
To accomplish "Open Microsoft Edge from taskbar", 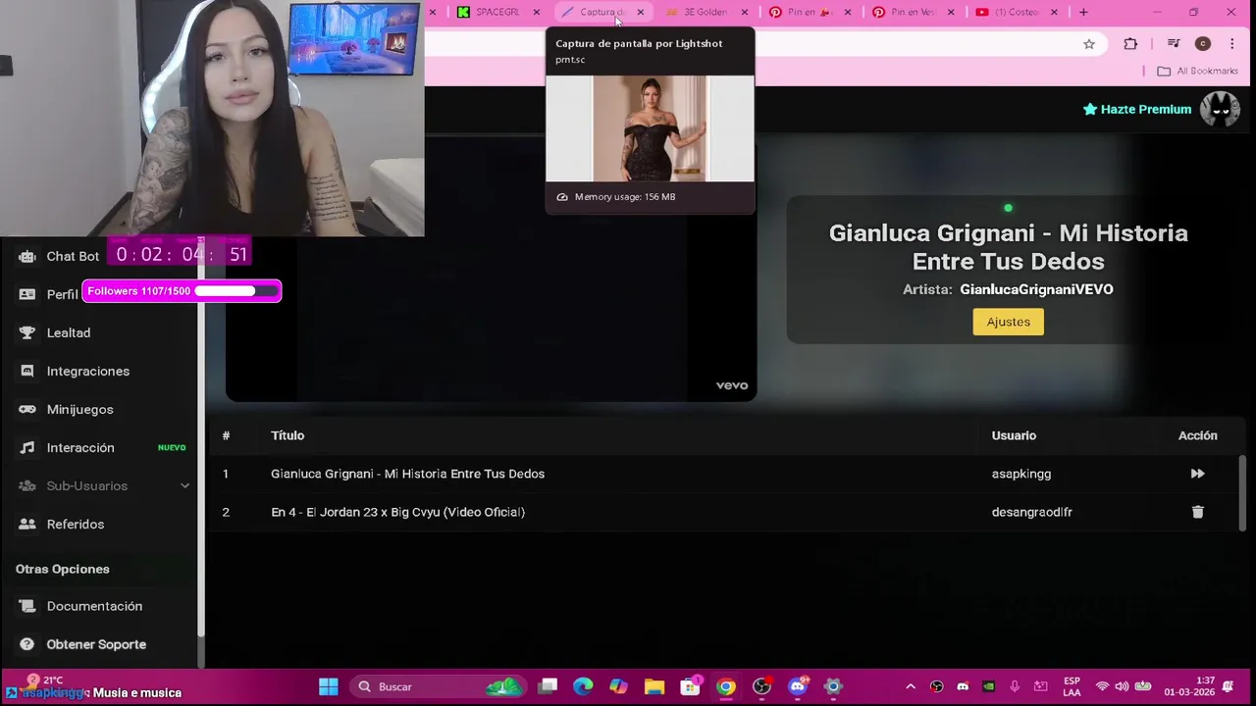I will 583,686.
